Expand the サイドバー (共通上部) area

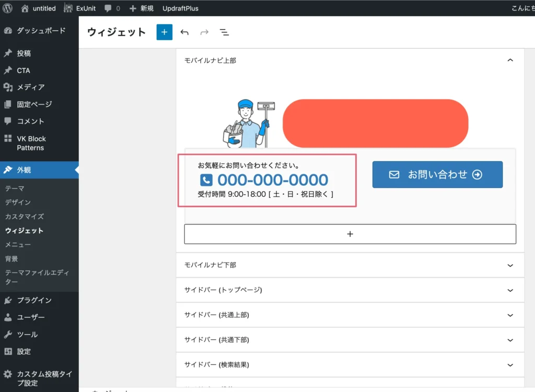510,315
